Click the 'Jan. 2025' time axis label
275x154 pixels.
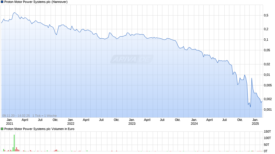coord(255,122)
